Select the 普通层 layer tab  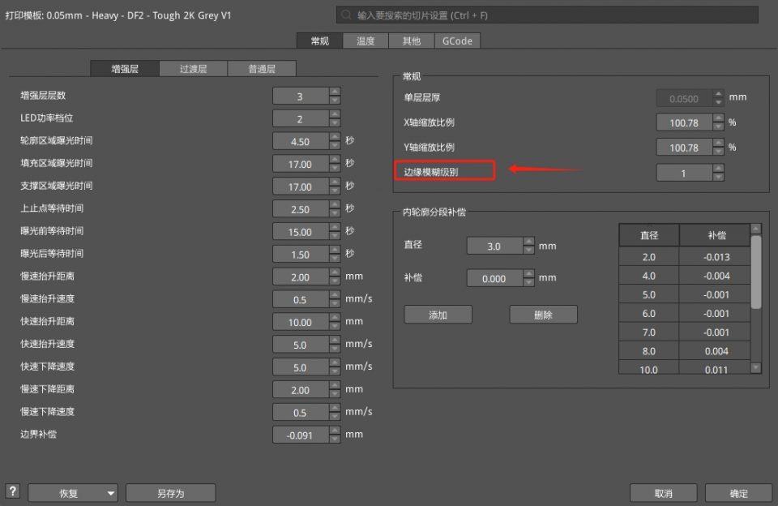(262, 69)
